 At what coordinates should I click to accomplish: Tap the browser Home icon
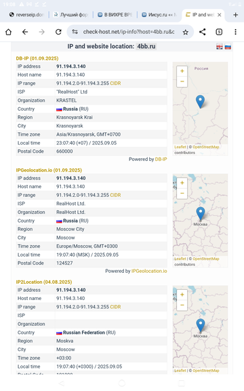8,32
